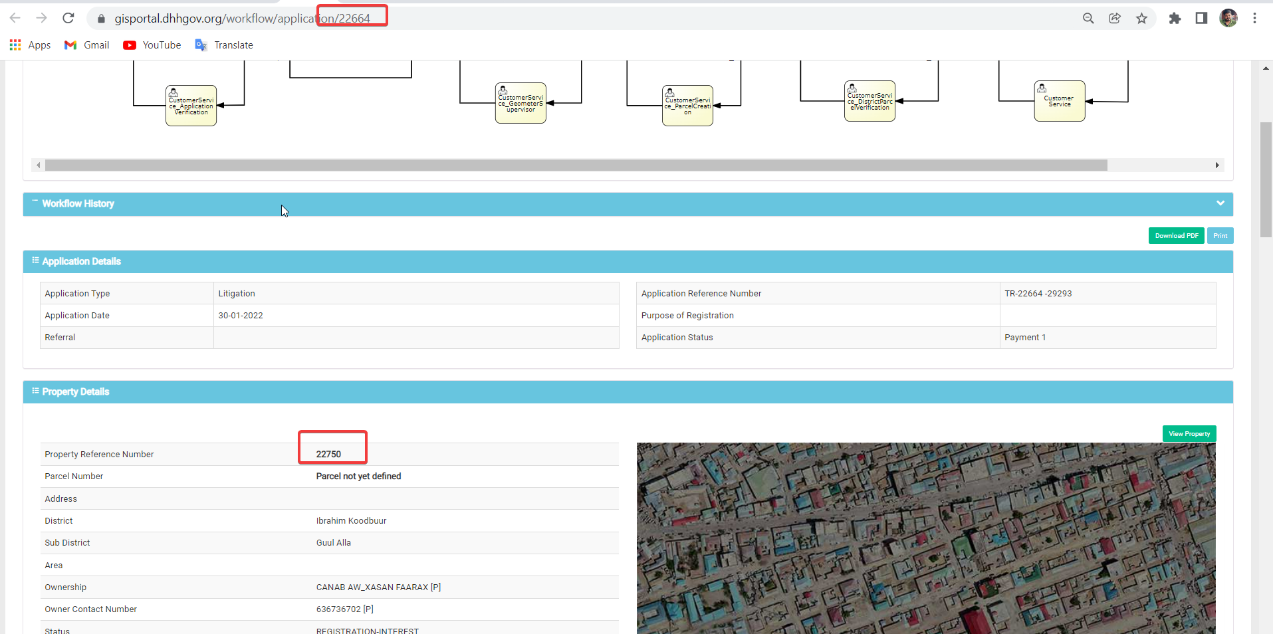1273x634 pixels.
Task: Click the Parcel Number label
Action: [x=74, y=476]
